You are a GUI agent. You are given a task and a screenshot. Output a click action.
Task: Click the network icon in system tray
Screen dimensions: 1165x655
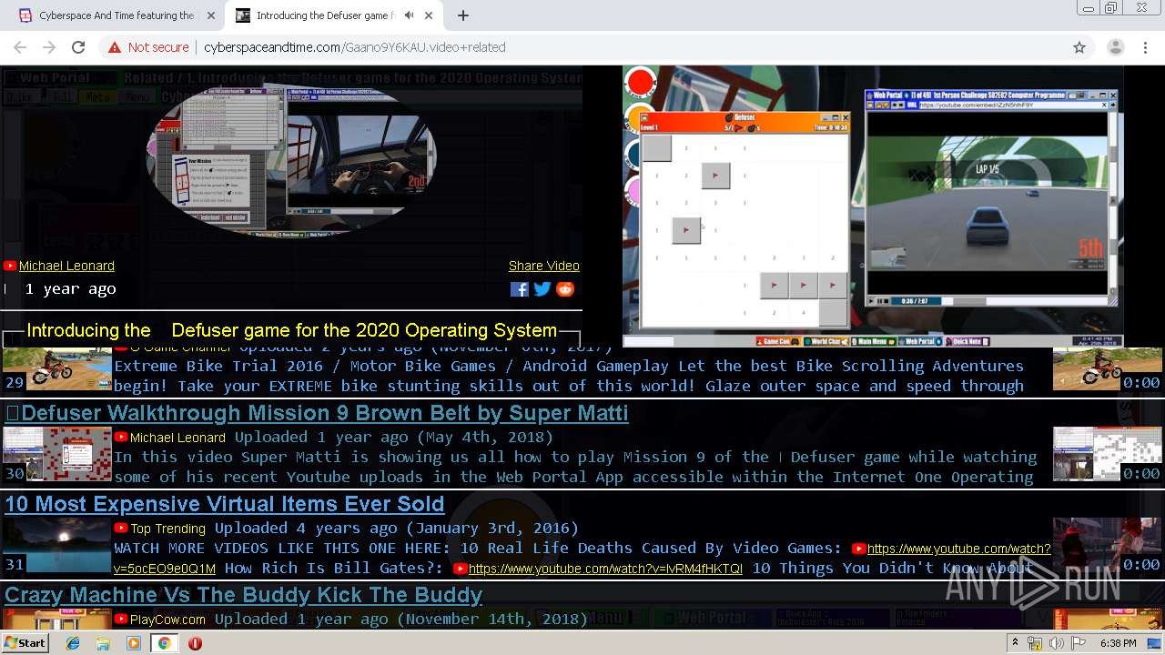tap(1035, 643)
